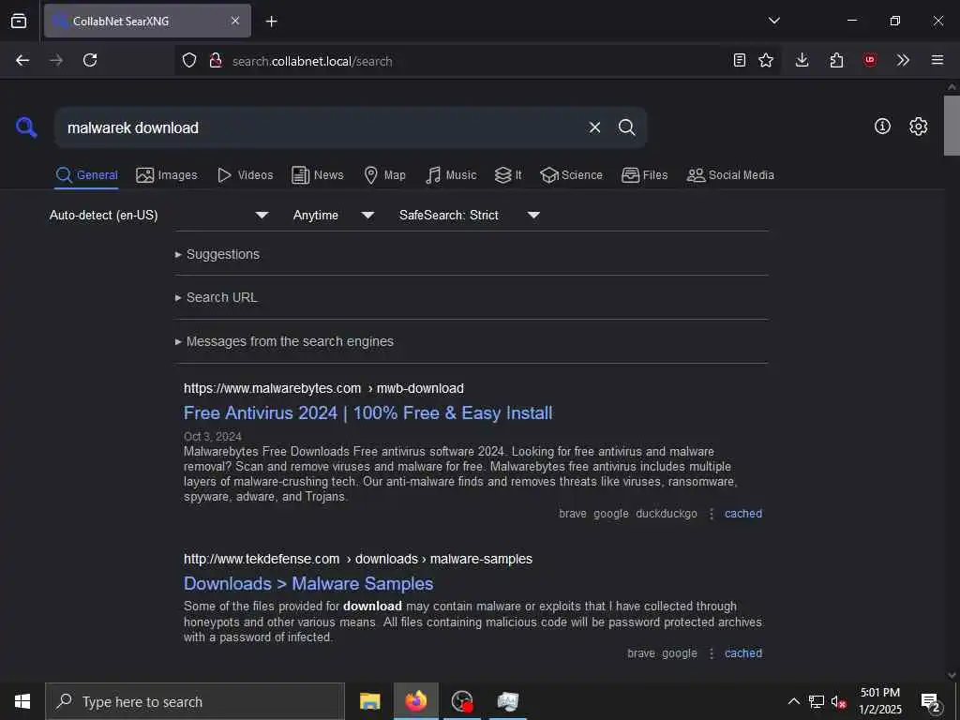Viewport: 960px width, 720px height.
Task: Submit search using the magnifier button
Action: click(626, 127)
